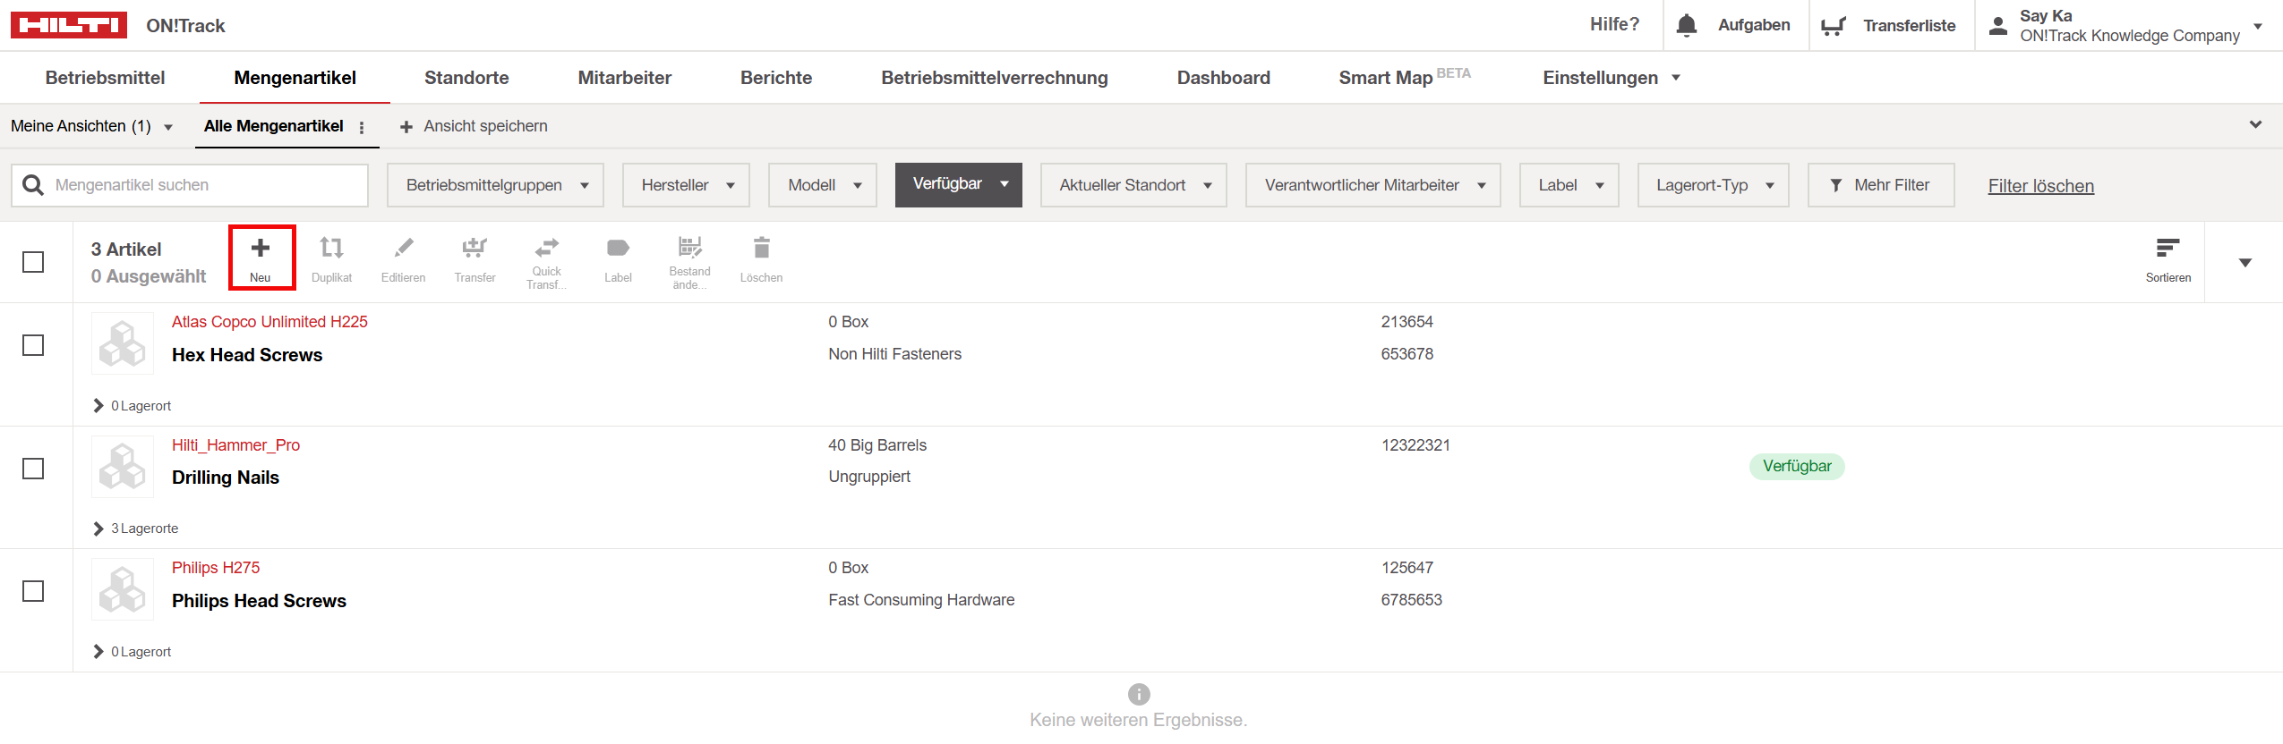Open the Berichte tab
The width and height of the screenshot is (2283, 744).
point(775,78)
